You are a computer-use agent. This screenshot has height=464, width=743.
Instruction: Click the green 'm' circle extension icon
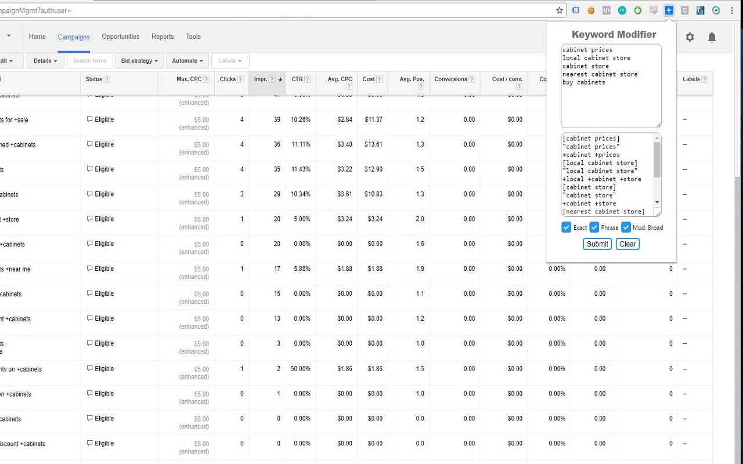click(x=622, y=10)
